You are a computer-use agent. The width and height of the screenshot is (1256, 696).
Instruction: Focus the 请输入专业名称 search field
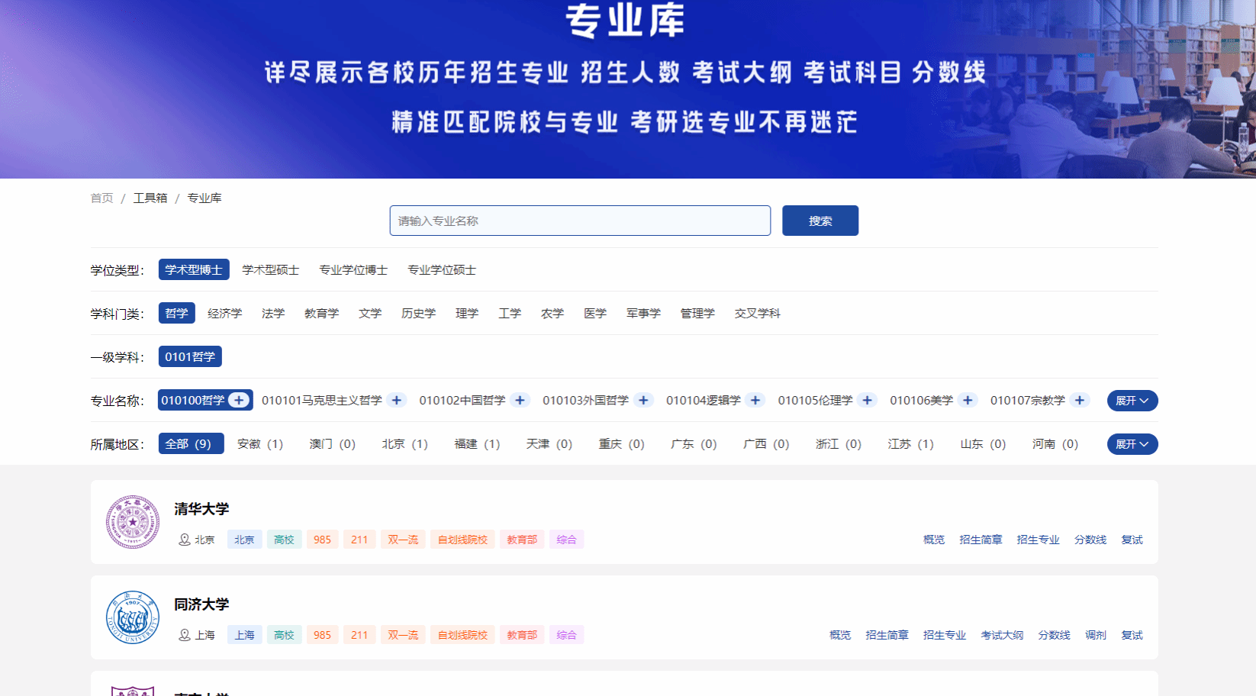[x=580, y=221]
